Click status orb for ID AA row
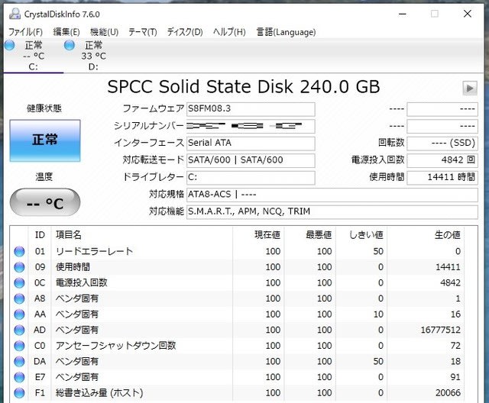 [19, 314]
